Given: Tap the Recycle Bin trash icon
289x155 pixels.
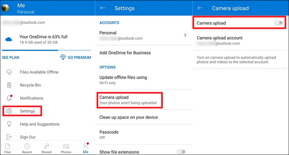Looking at the screenshot, I should pyautogui.click(x=9, y=85).
